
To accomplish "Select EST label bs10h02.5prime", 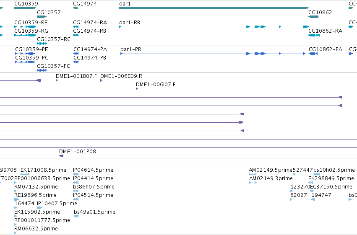I will pos(334,170).
